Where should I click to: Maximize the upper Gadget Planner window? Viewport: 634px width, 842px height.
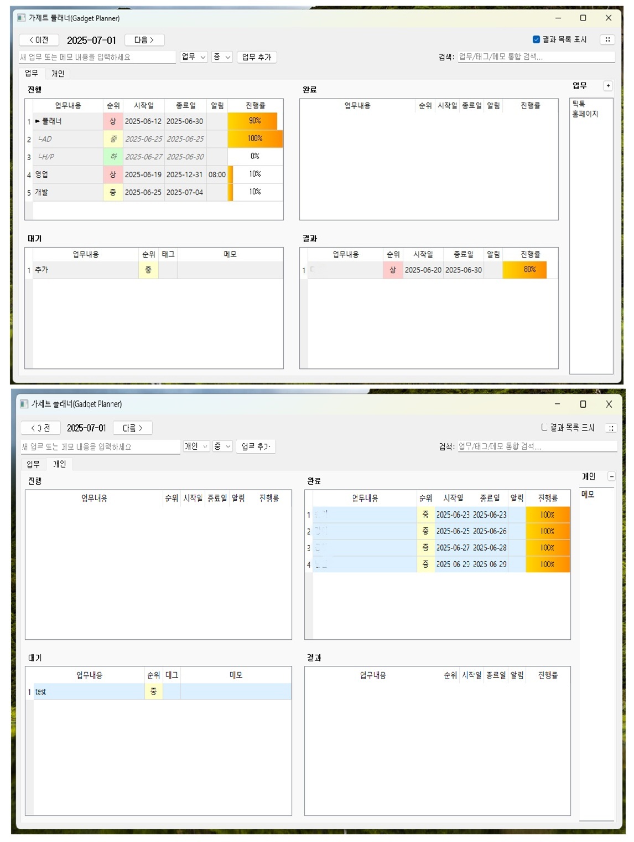[x=583, y=18]
